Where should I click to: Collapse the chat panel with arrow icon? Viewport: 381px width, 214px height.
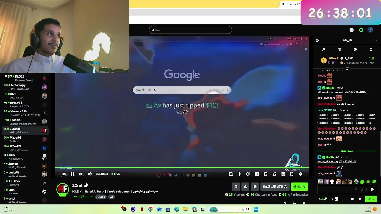tap(317, 40)
